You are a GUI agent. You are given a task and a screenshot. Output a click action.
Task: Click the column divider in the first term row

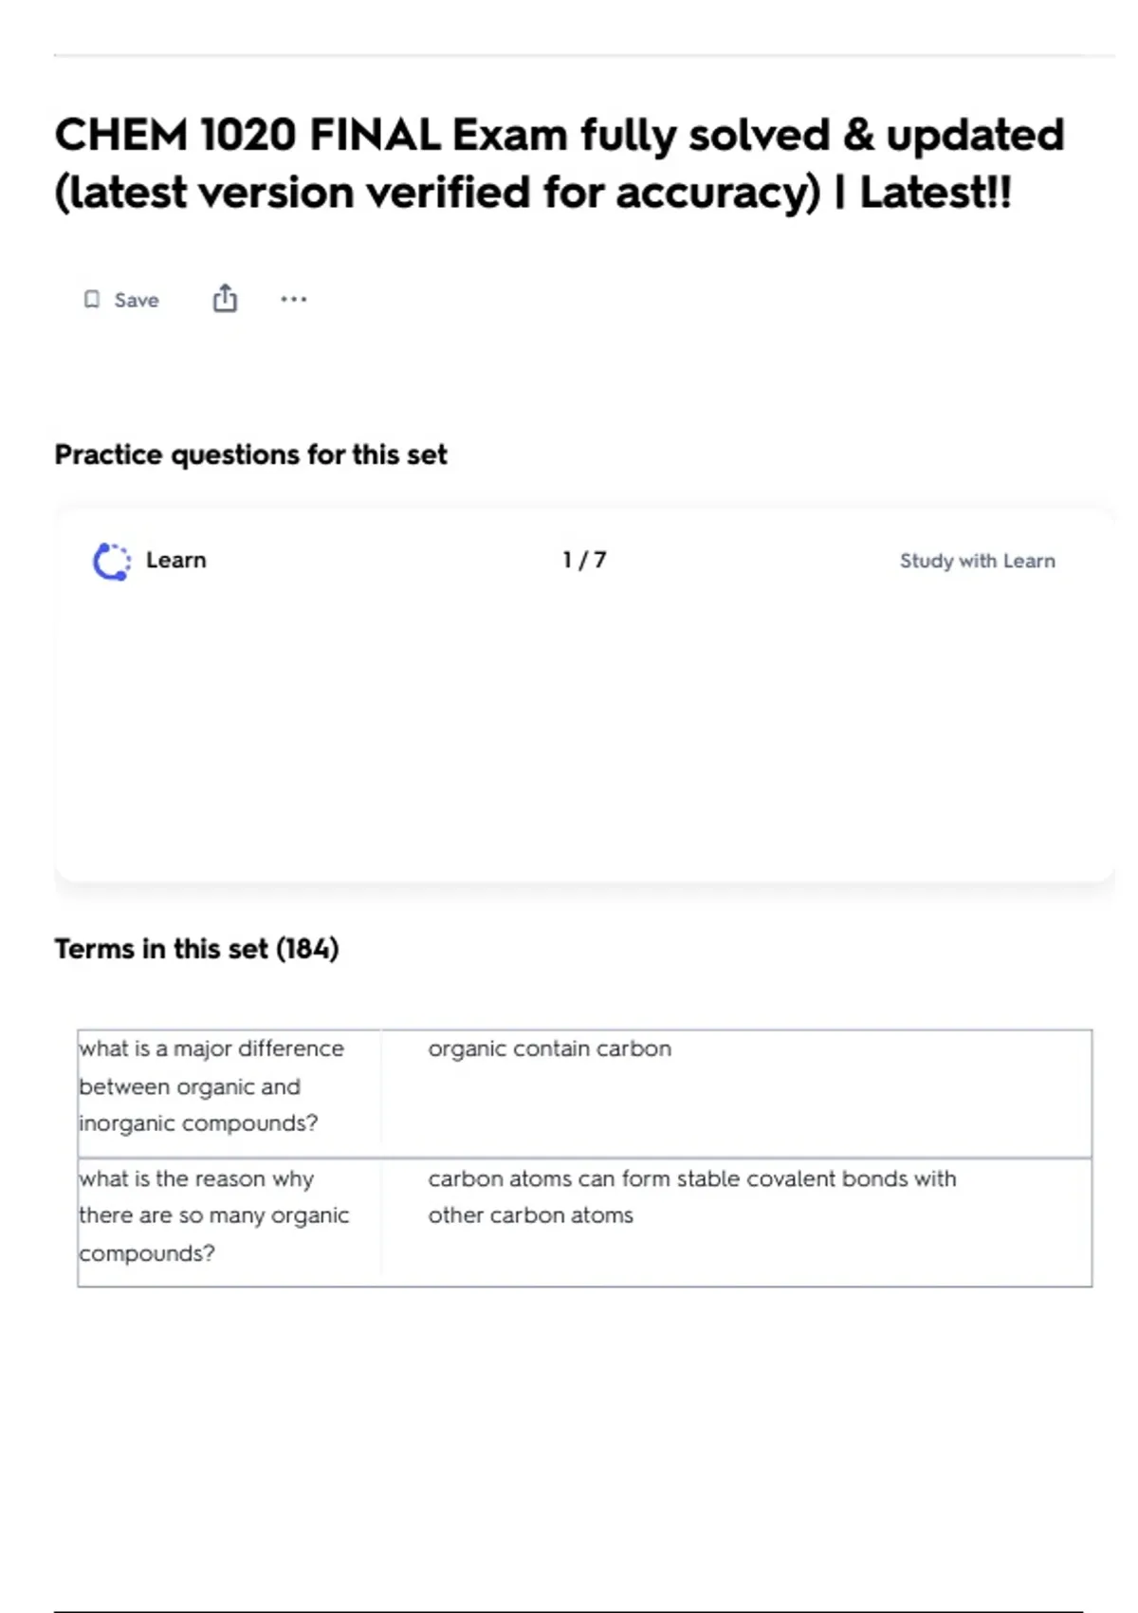(x=381, y=1094)
